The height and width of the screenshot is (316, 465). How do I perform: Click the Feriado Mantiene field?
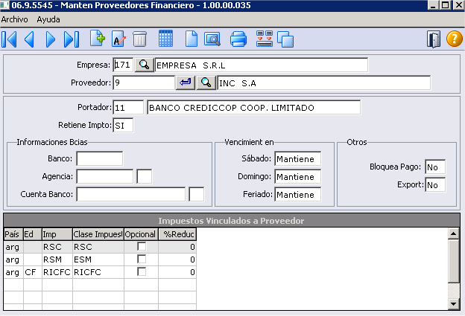click(298, 194)
